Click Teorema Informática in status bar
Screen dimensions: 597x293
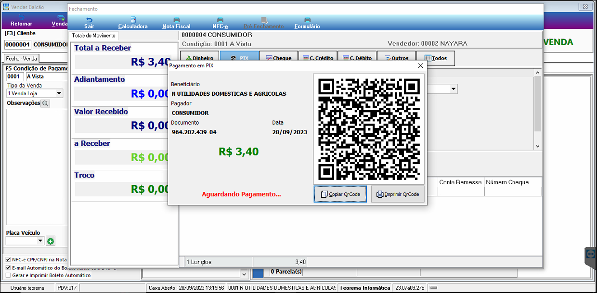[365, 288]
